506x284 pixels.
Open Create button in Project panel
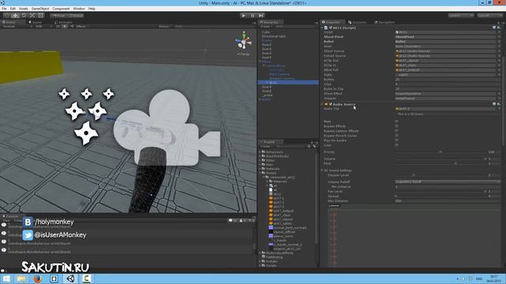pos(266,147)
